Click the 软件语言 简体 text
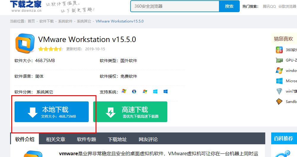The image size is (297, 157). point(29,76)
